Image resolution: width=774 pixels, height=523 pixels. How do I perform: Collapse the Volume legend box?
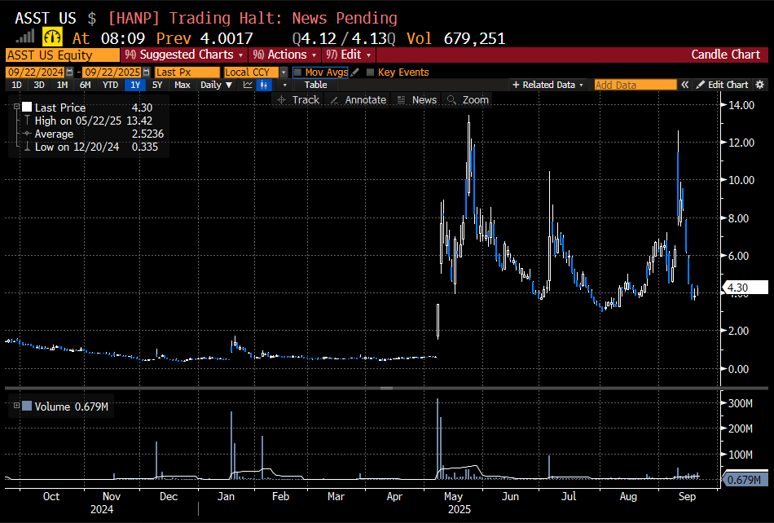tap(16, 406)
